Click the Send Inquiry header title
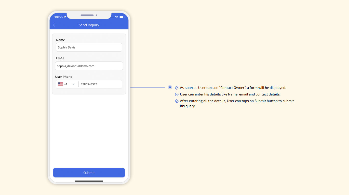The width and height of the screenshot is (349, 195). point(89,25)
